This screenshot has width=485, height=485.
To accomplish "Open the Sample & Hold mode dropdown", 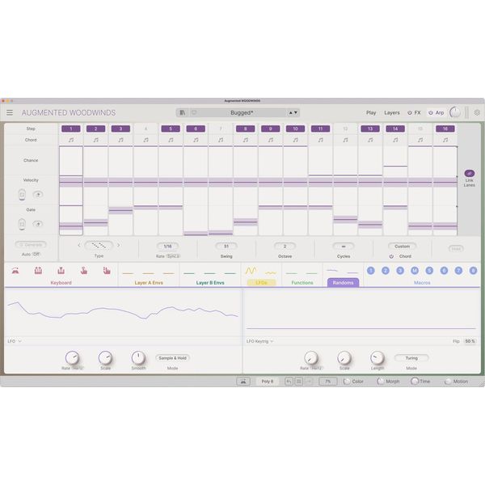I will [x=172, y=358].
